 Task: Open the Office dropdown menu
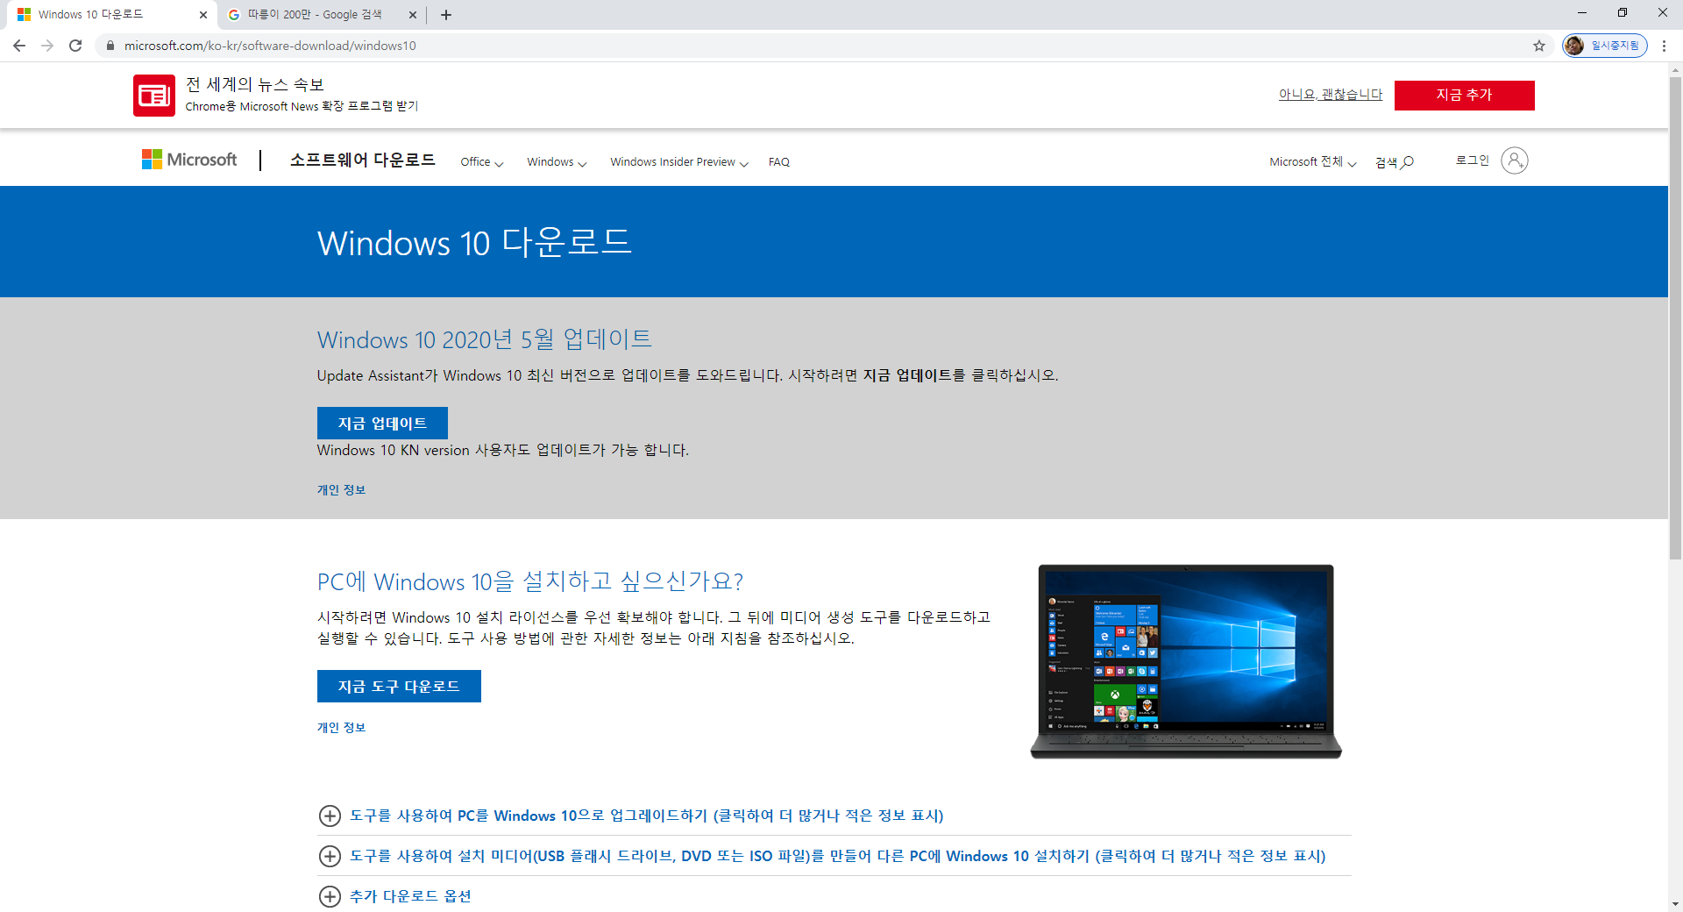(482, 162)
